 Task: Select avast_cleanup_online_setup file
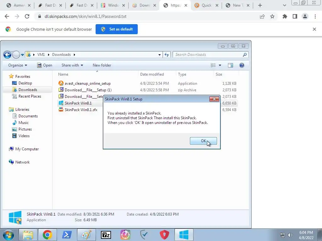click(x=87, y=83)
